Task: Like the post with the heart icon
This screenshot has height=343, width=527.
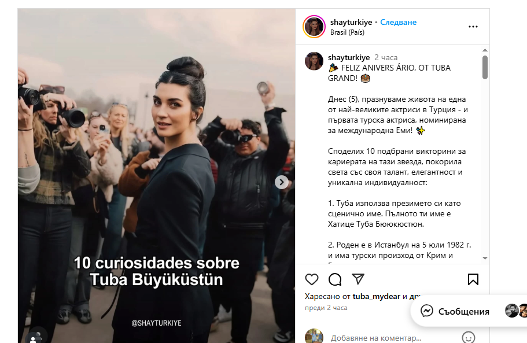Action: tap(312, 279)
